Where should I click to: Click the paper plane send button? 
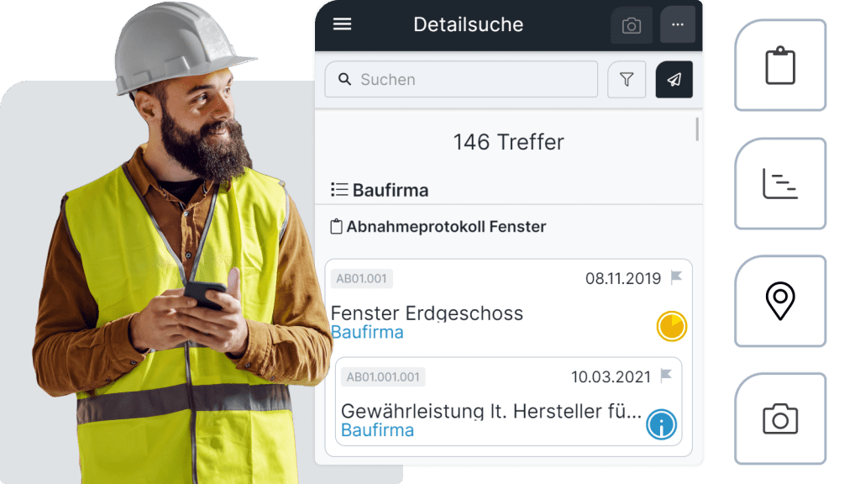tap(674, 80)
